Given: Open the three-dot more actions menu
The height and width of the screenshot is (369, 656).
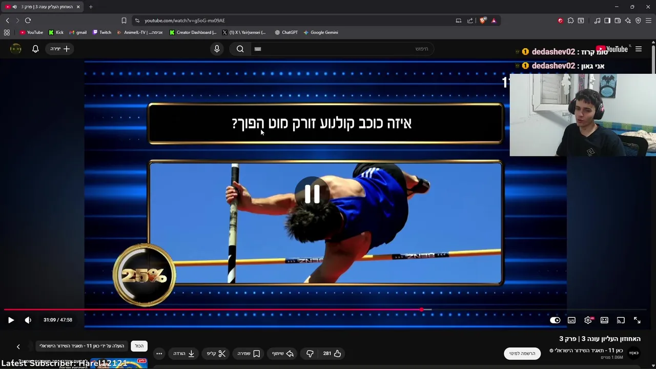Looking at the screenshot, I should click(x=159, y=353).
